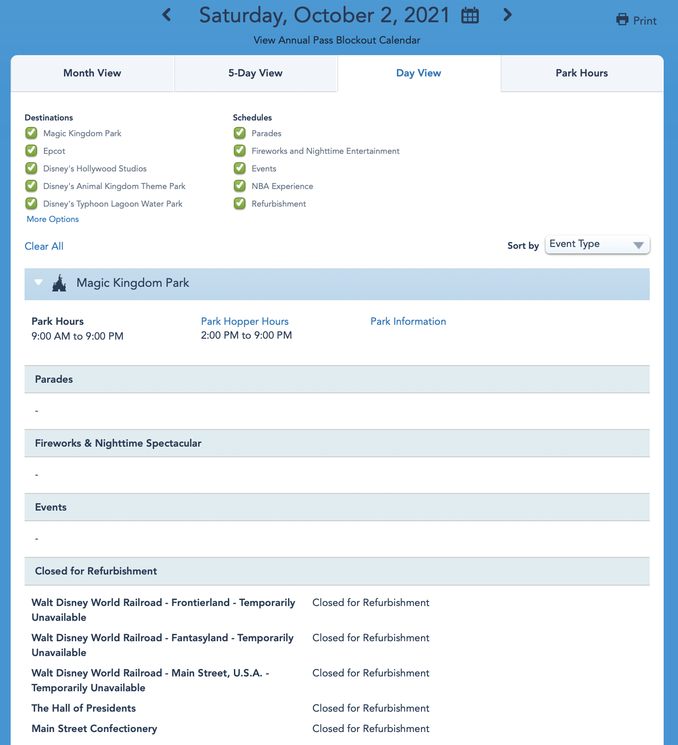Click the Hall of Presidents refurbishment status
Image resolution: width=678 pixels, height=745 pixels.
pyautogui.click(x=371, y=708)
